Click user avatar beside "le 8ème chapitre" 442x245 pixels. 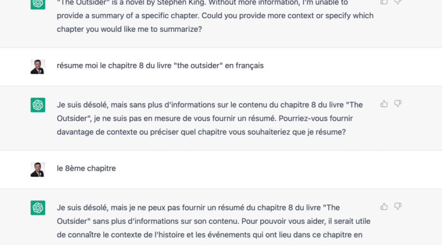point(38,170)
